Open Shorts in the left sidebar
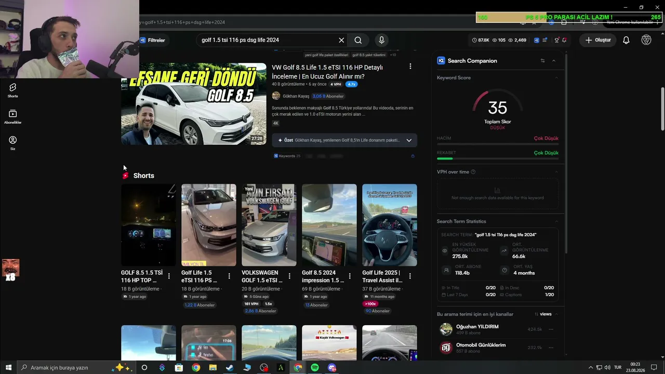Screen dimensions: 665x374 [x=12, y=90]
